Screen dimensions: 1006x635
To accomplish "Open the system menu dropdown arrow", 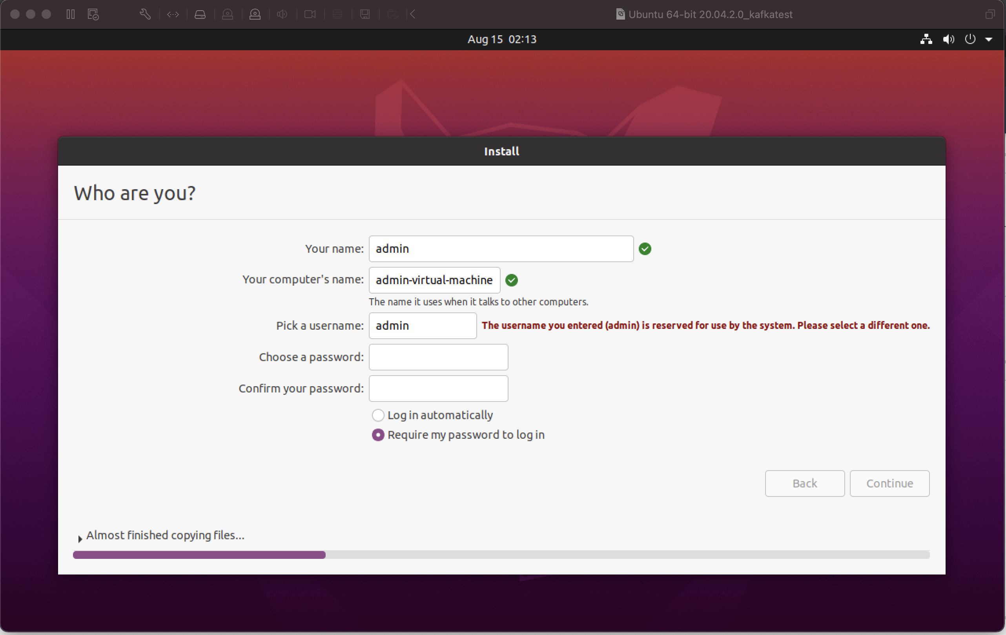I will pyautogui.click(x=989, y=39).
